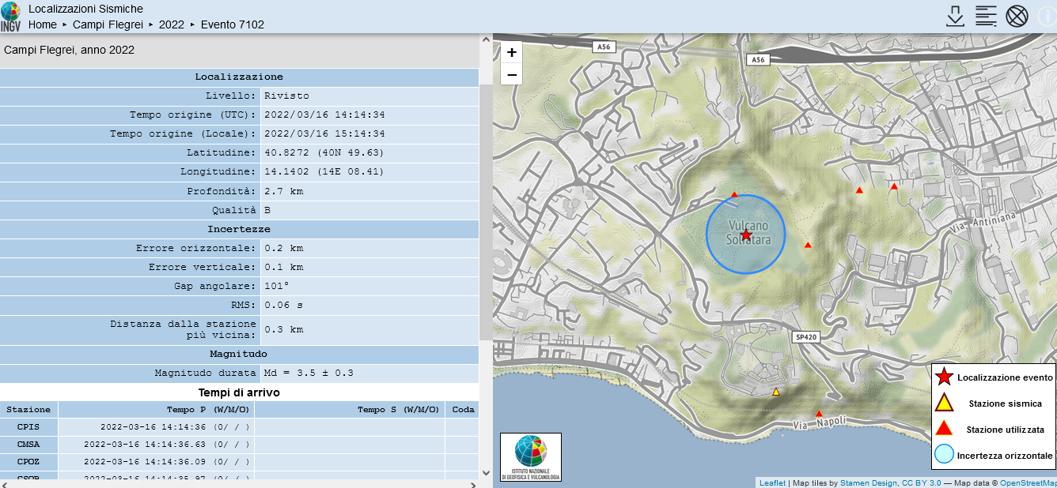Screen dimensions: 1057x488
Task: Open Campi Flegrei breadcrumb item
Action: point(108,24)
